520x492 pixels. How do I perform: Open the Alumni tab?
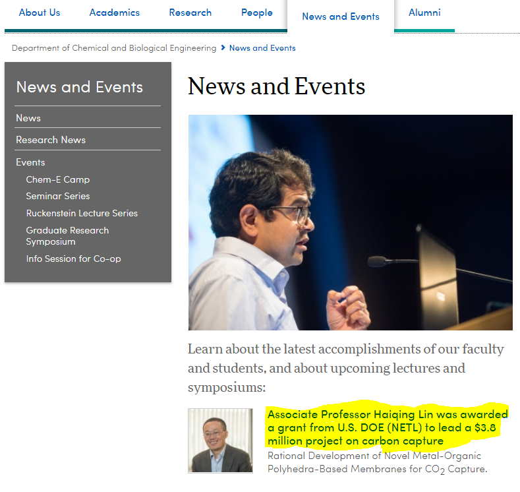pyautogui.click(x=424, y=13)
